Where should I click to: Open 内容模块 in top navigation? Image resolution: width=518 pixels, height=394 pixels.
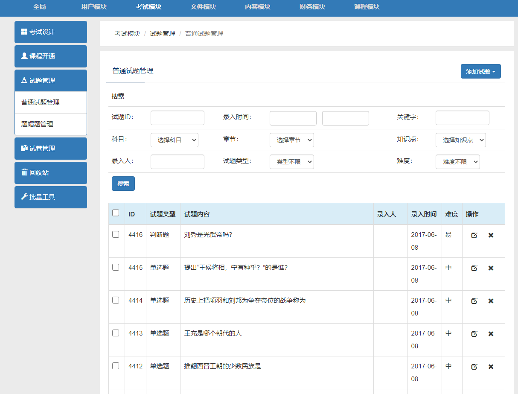point(258,7)
